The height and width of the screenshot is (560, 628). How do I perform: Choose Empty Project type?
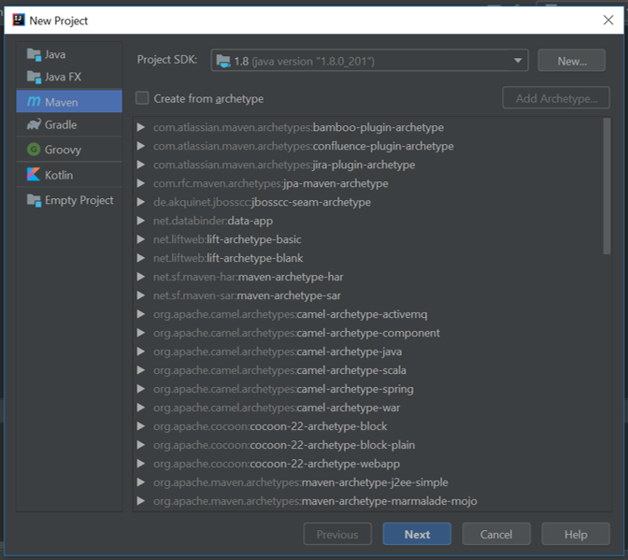[x=69, y=200]
